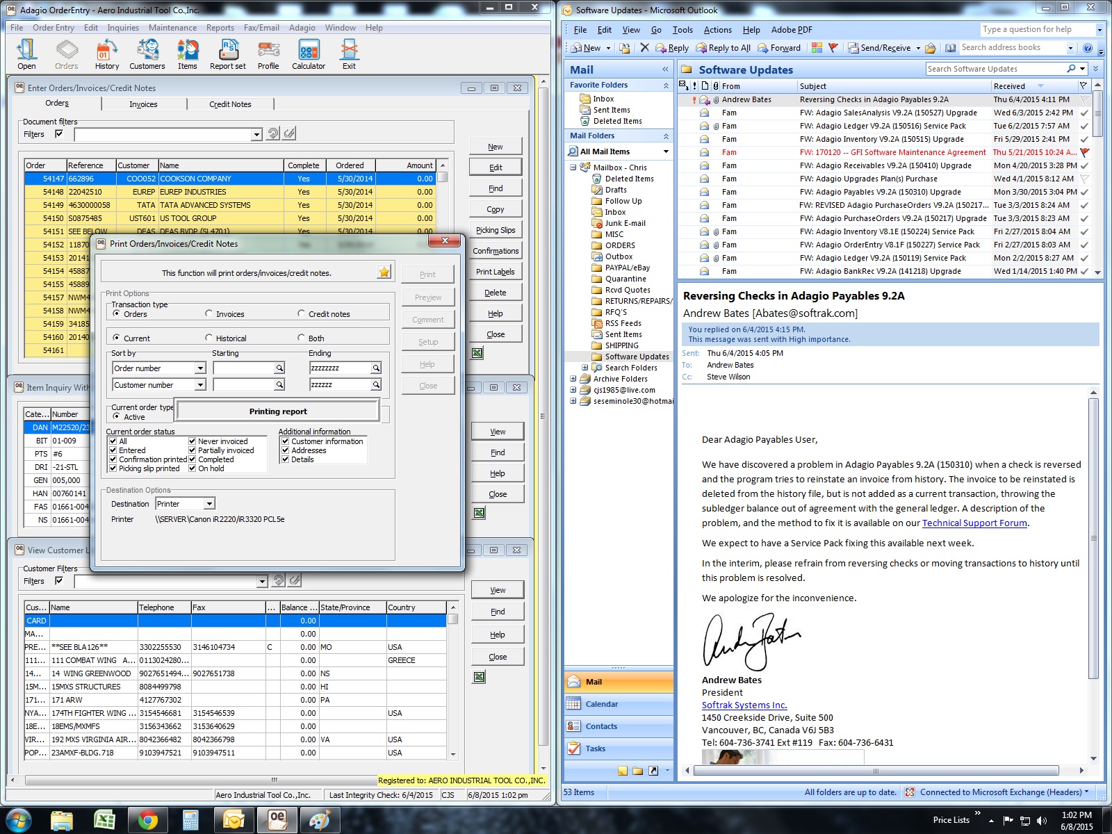This screenshot has width=1112, height=834.
Task: Click the Picking Slips button
Action: [495, 230]
